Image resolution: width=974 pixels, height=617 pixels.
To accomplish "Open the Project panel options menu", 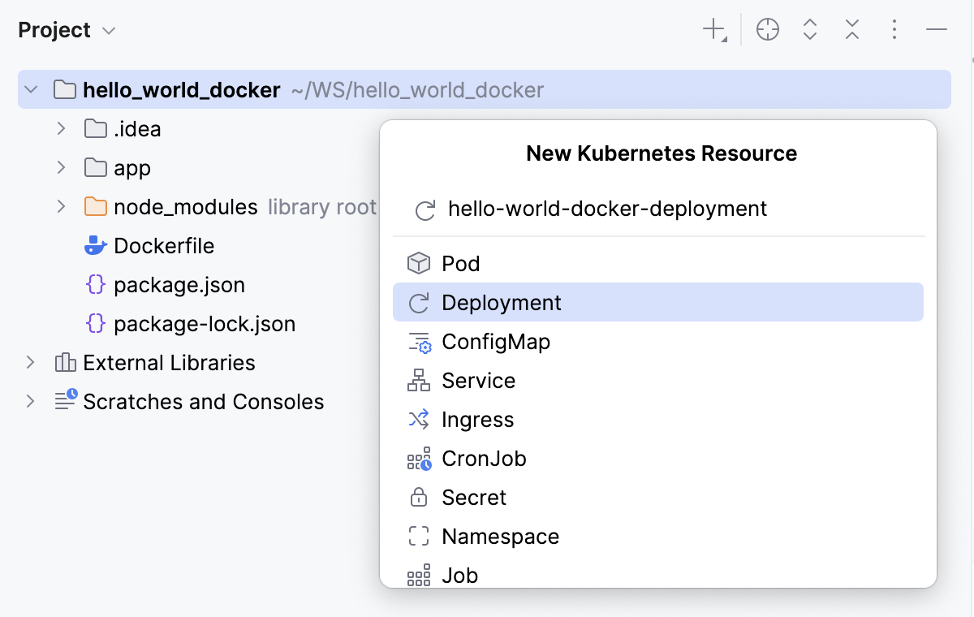I will coord(894,30).
